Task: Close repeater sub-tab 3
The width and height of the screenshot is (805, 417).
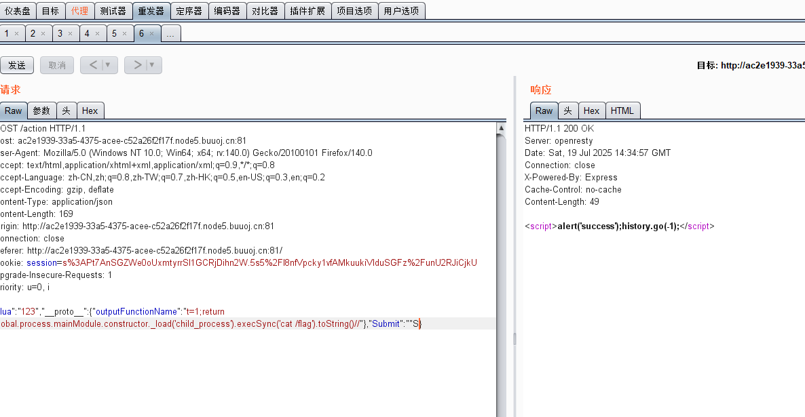Action: 71,34
